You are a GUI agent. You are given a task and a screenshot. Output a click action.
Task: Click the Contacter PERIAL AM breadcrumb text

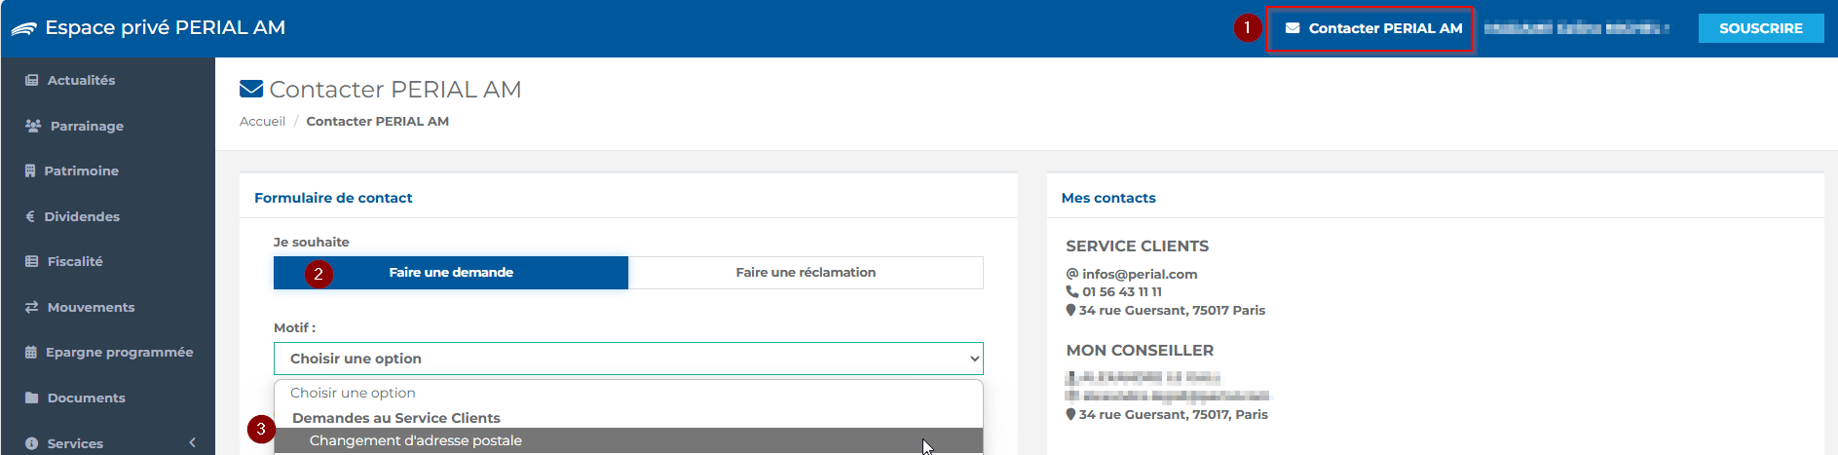coord(378,122)
